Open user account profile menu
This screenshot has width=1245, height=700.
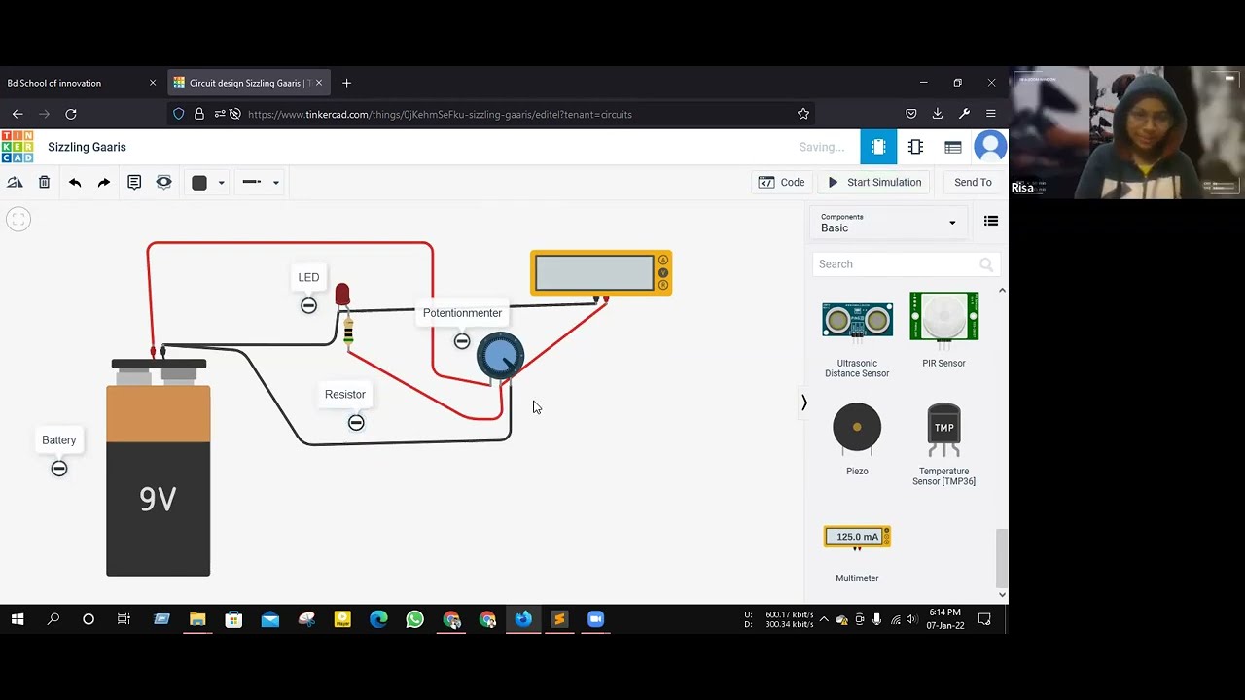tap(990, 147)
